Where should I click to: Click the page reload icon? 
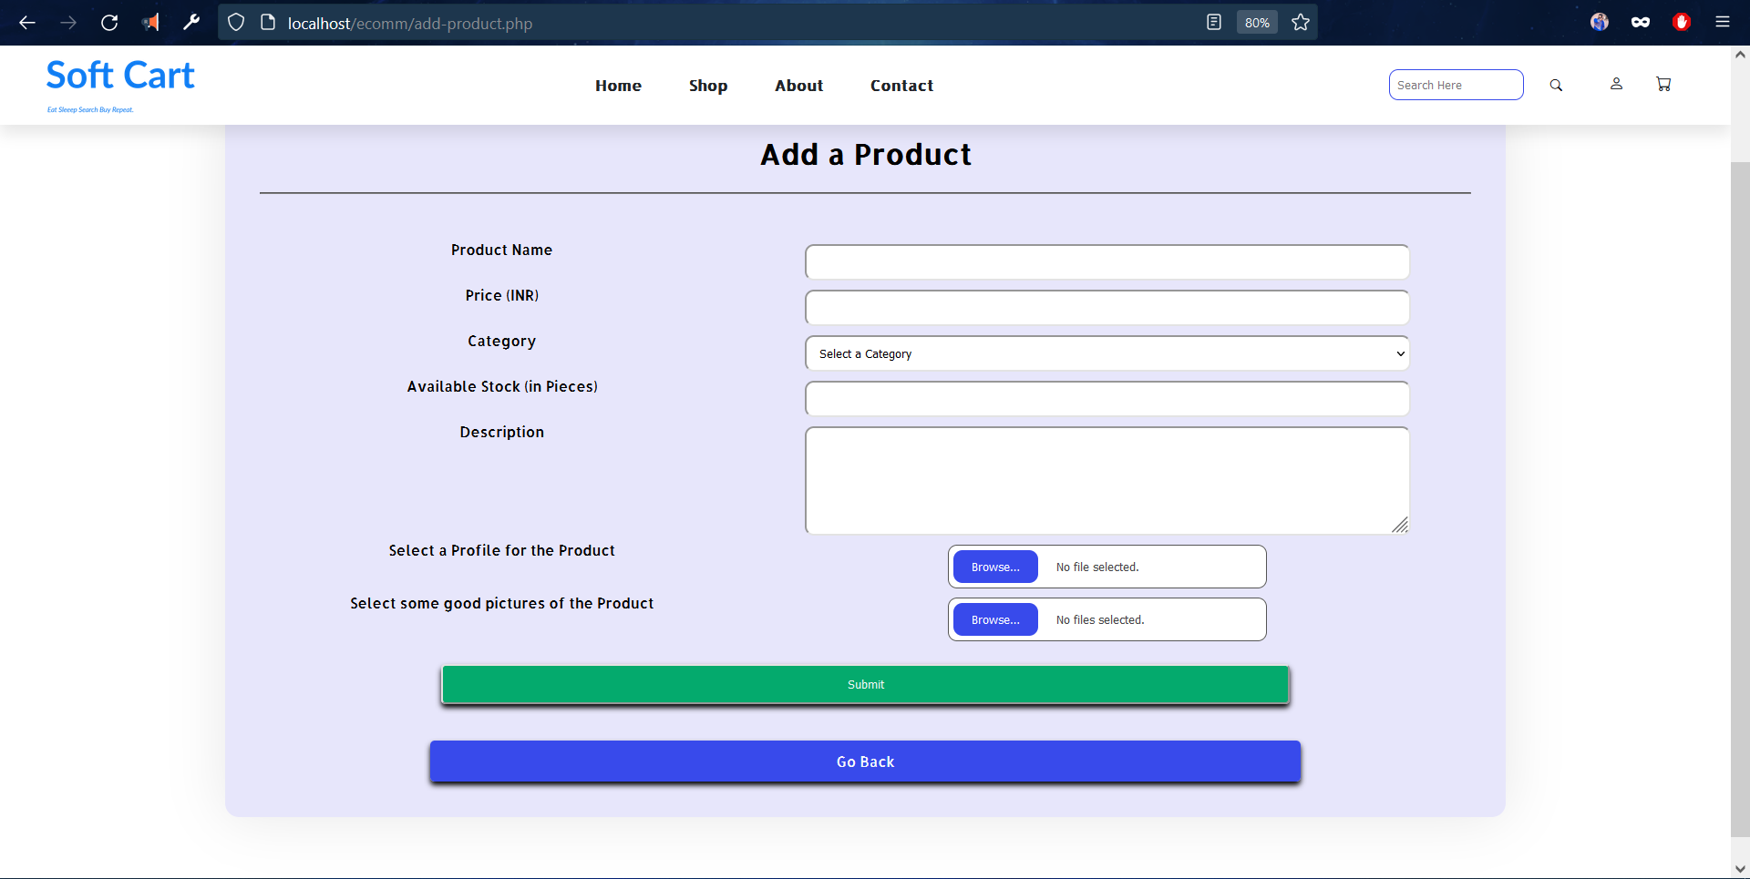109,23
